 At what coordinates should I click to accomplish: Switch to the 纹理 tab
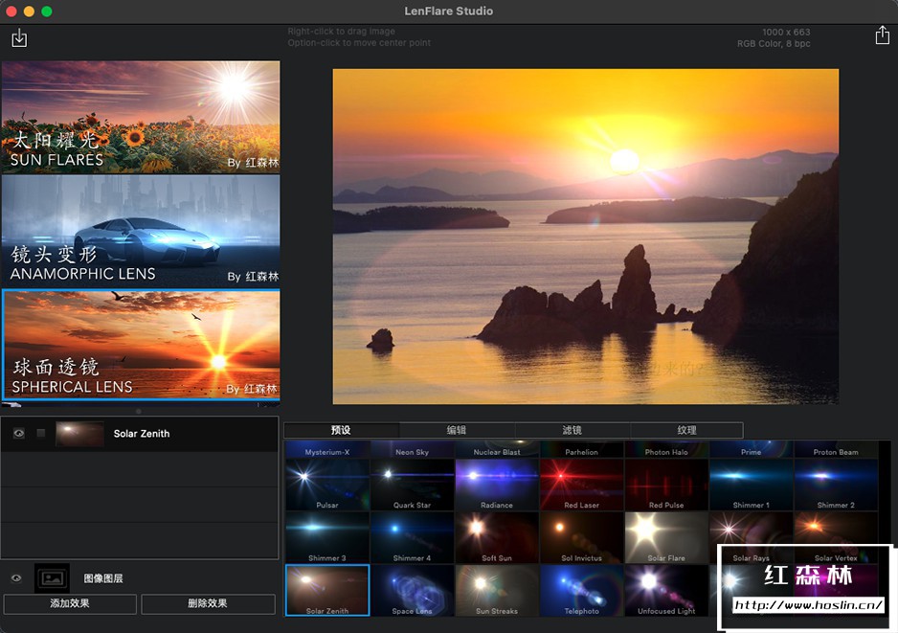[x=686, y=430]
